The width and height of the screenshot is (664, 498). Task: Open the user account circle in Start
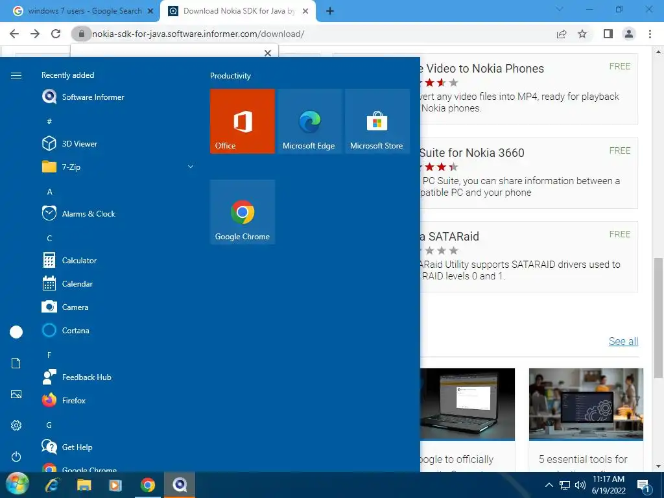16,332
